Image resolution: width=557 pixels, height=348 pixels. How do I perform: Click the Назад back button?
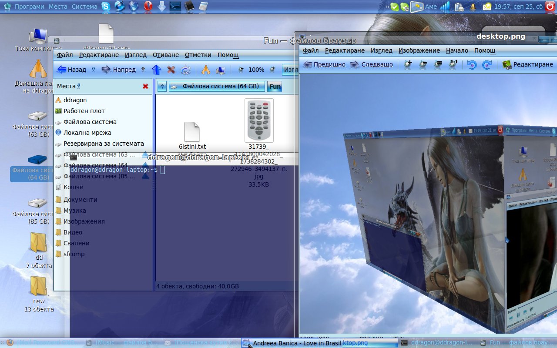[72, 70]
